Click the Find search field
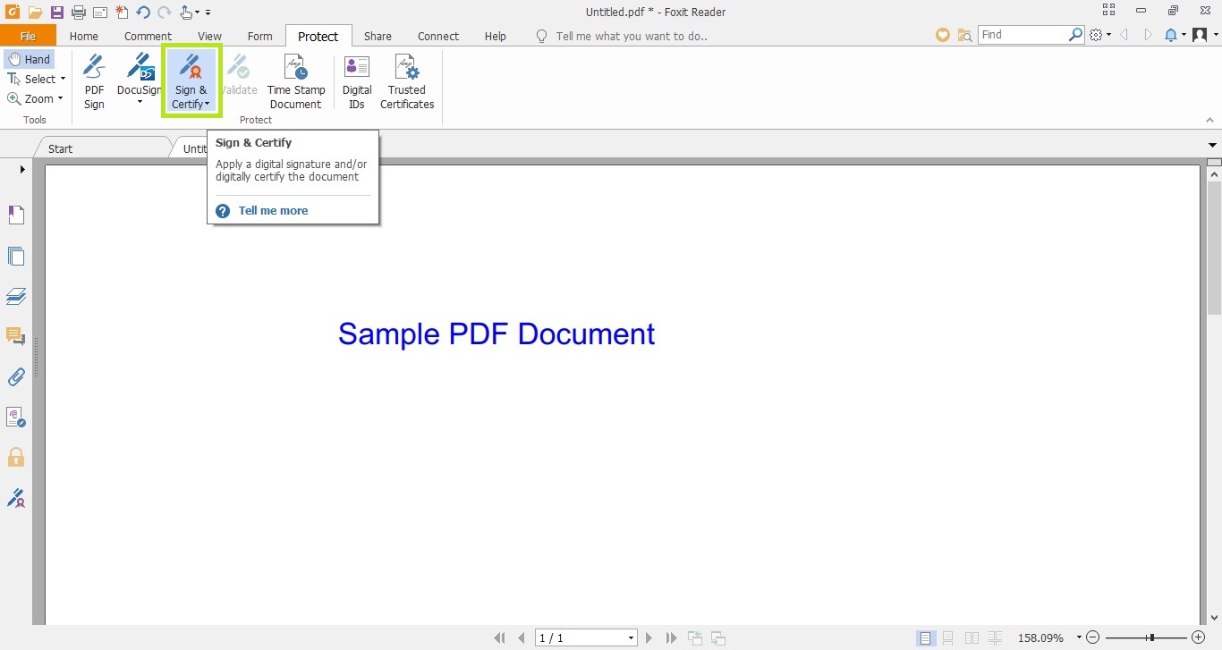Image resolution: width=1222 pixels, height=650 pixels. 1023,35
